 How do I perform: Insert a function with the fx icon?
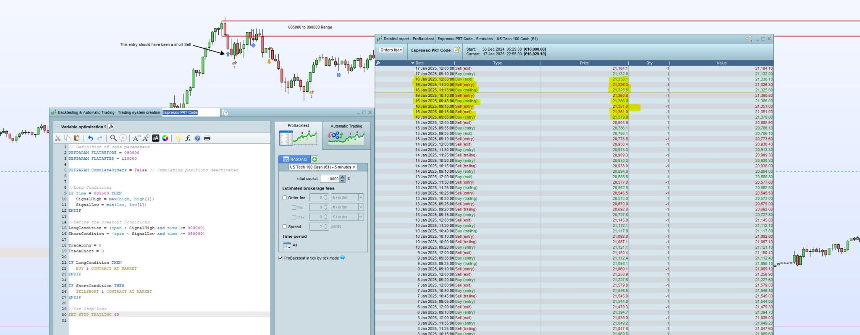pos(188,138)
